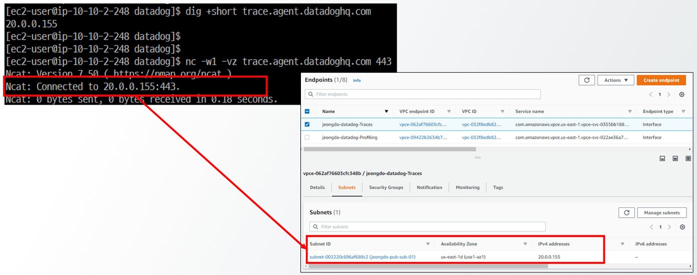Click vpce-062af76603cfc348b panel heading
The width and height of the screenshot is (697, 275).
click(x=363, y=173)
